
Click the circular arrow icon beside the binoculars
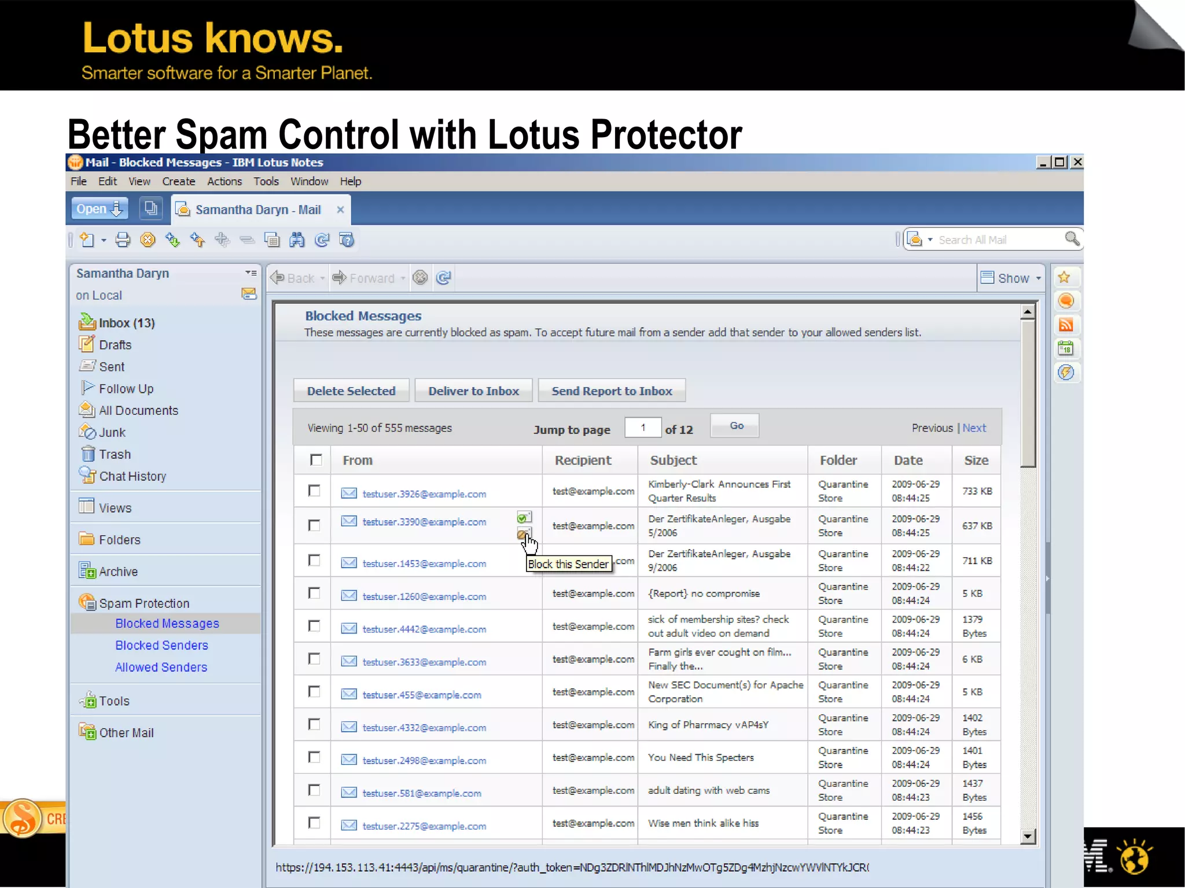322,239
